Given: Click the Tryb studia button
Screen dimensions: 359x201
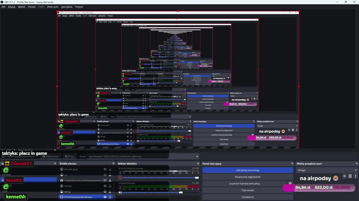Looking at the screenshot, I should [248, 190].
